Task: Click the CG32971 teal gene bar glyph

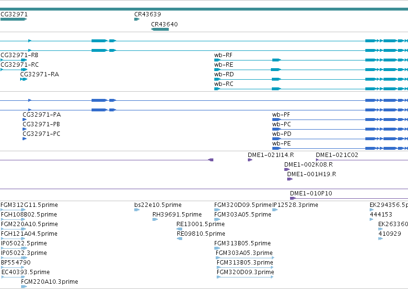Action: [x=13, y=19]
